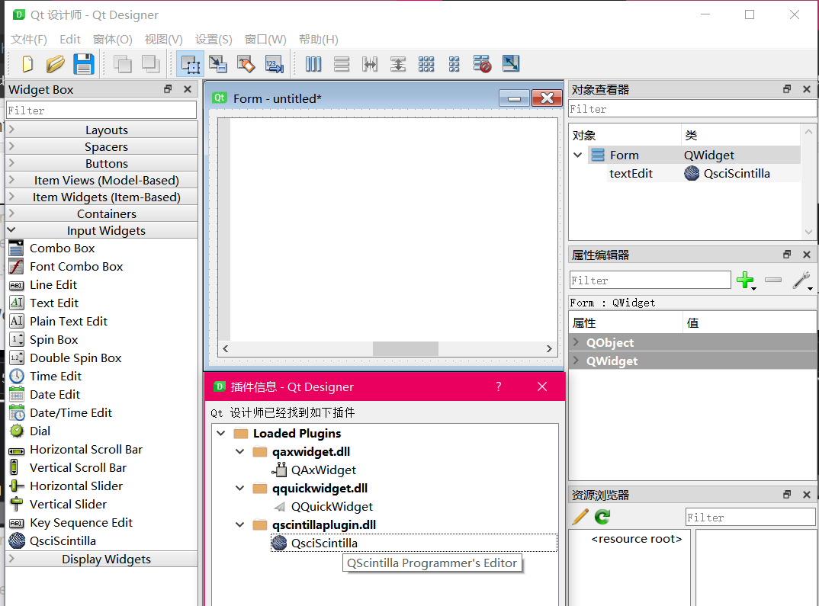Select Combo Box in the Widget Box

pos(63,248)
